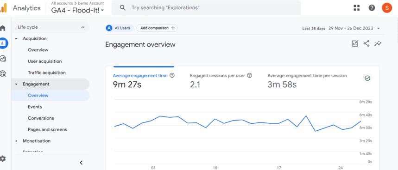Screen dimensions: 398x170
Task: Click the 3m 58s value
Action: pyautogui.click(x=282, y=85)
